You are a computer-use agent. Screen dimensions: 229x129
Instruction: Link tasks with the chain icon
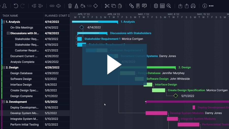pyautogui.click(x=52, y=6)
